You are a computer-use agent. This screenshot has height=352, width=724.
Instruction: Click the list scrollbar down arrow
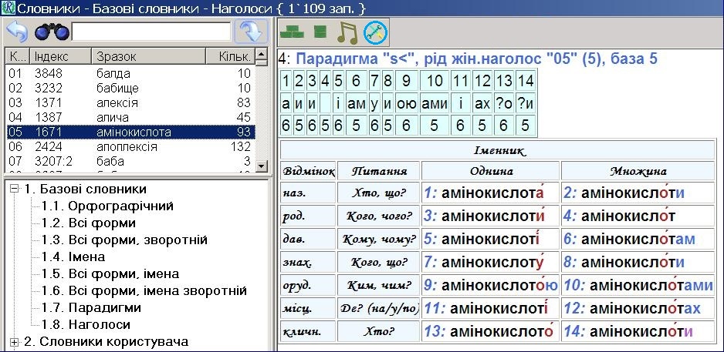point(262,166)
